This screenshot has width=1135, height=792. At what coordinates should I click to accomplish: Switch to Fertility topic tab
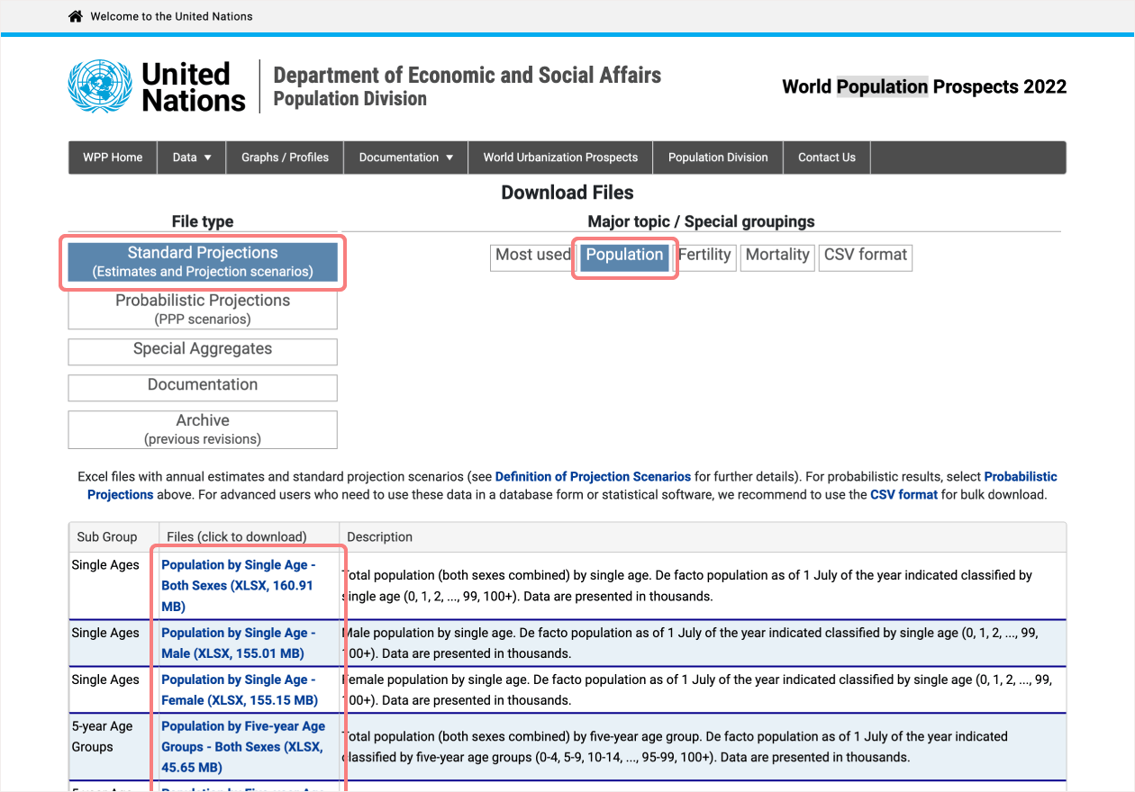click(704, 256)
